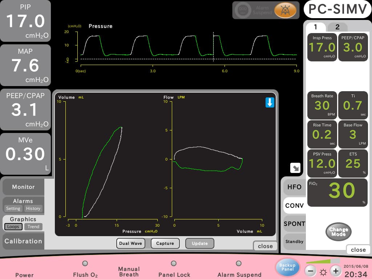
Task: Click the PIP 17.0 measurement tile
Action: pyautogui.click(x=25, y=21)
